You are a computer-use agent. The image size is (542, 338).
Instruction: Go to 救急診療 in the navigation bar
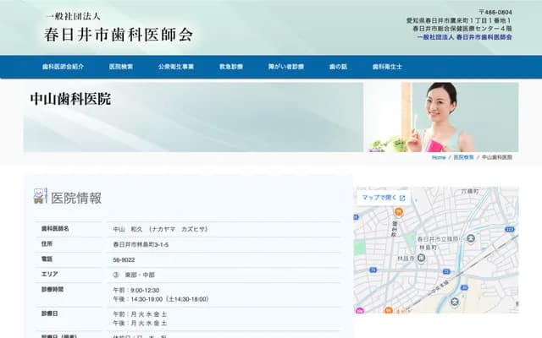pos(231,67)
